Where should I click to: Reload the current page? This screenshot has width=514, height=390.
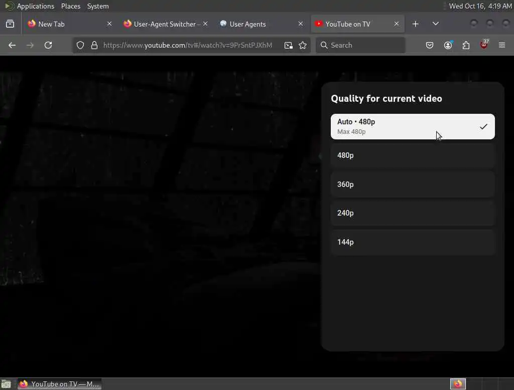pos(48,45)
